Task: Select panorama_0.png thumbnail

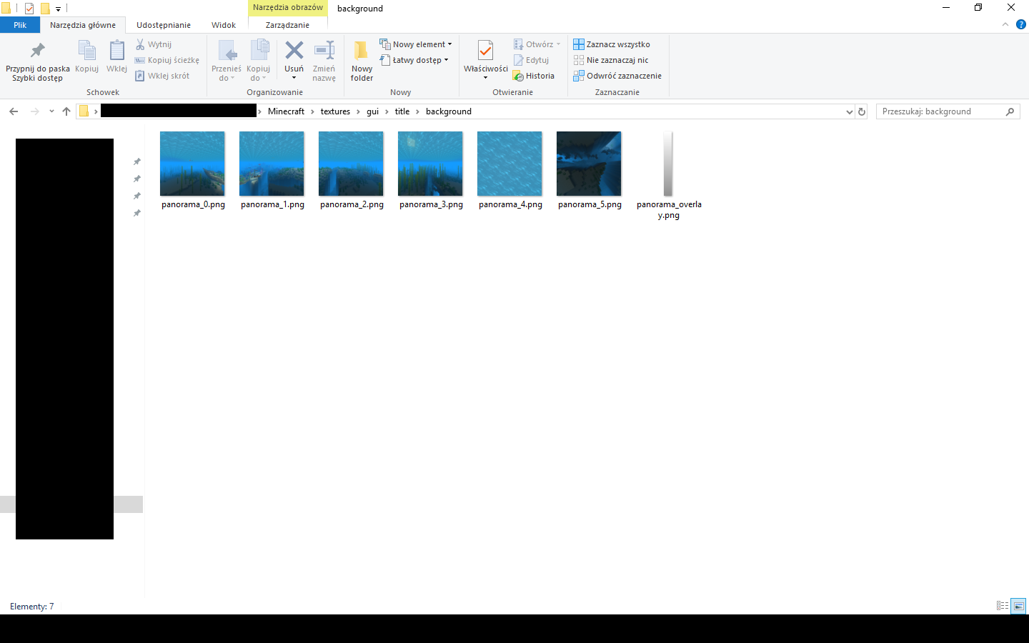Action: click(x=192, y=164)
